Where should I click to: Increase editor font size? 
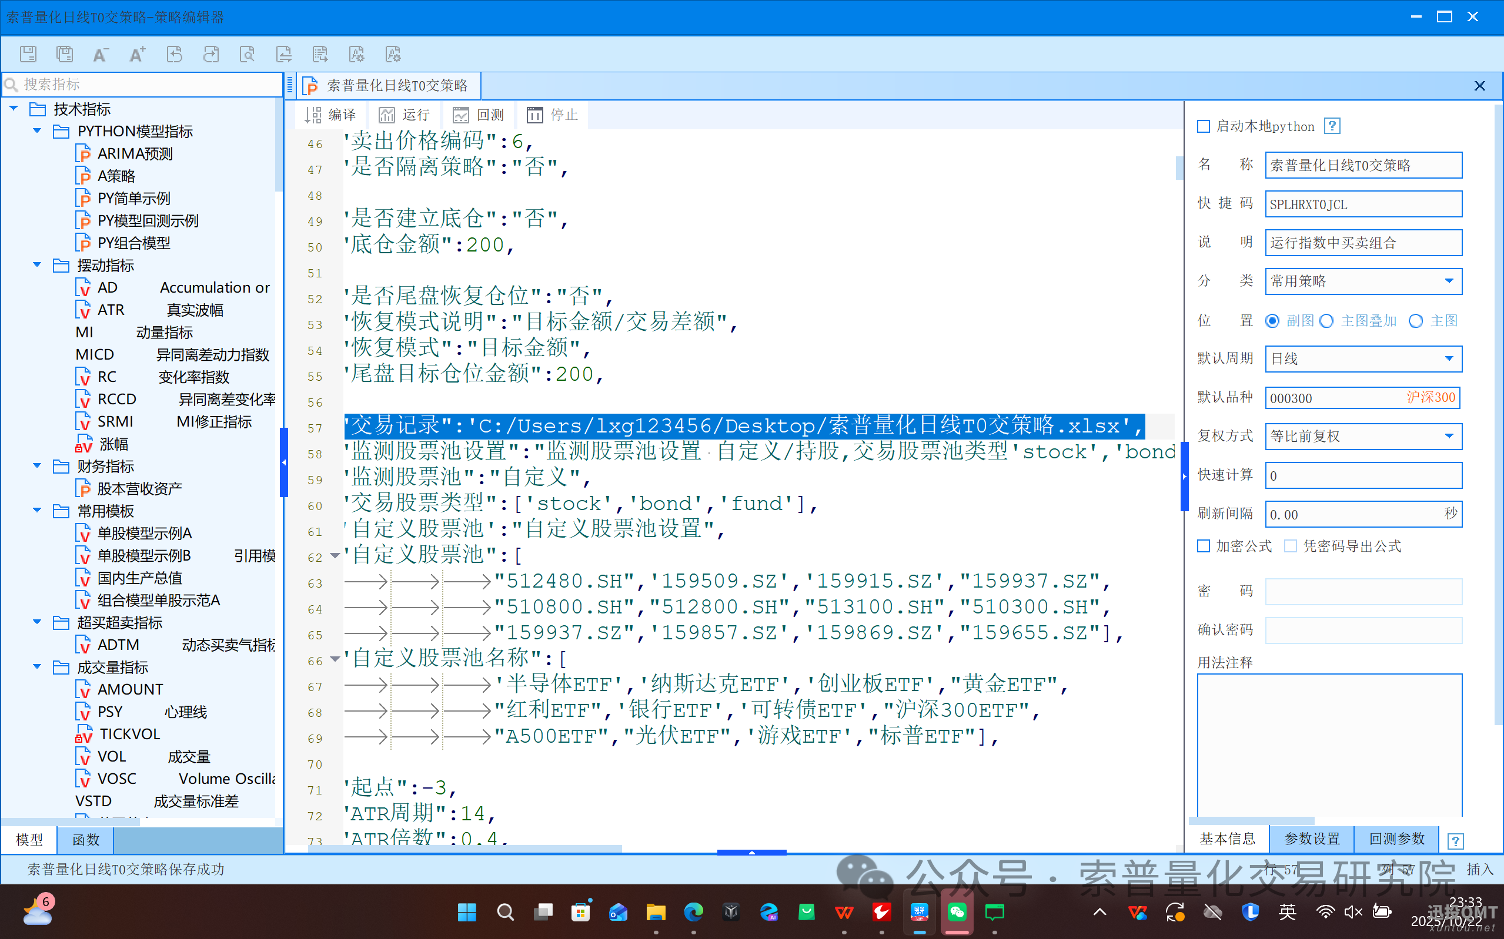click(138, 54)
